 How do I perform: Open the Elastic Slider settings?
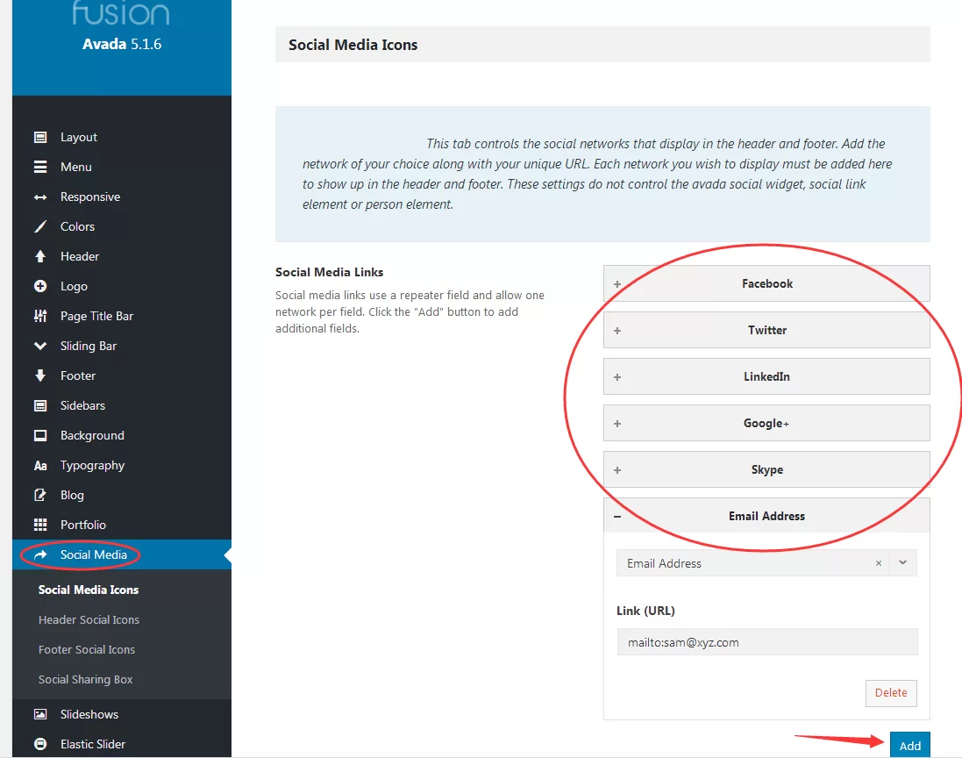[x=122, y=745]
